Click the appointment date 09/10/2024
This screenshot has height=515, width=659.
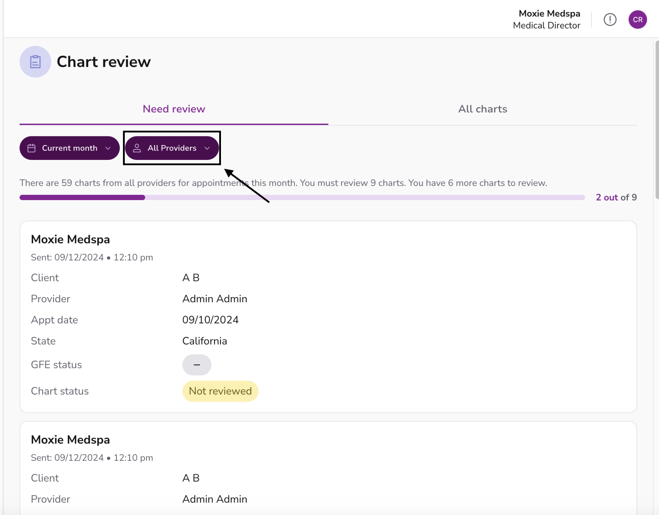210,320
